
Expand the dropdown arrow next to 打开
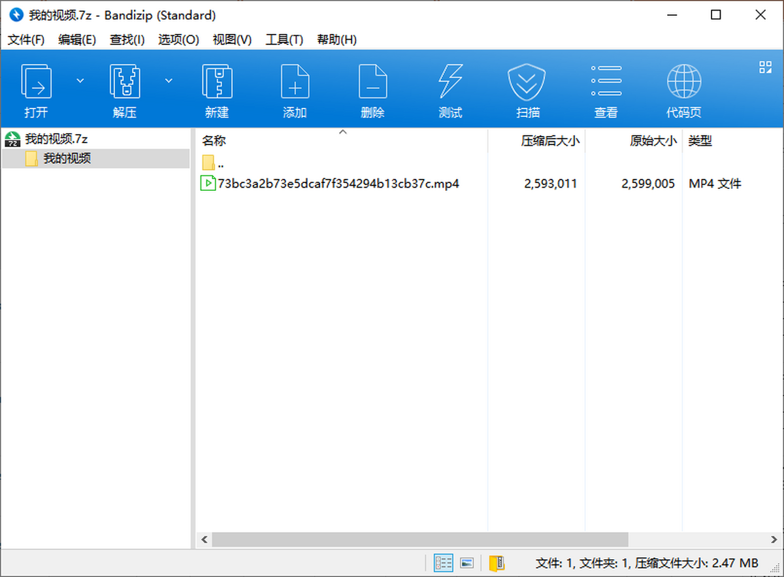pos(80,80)
